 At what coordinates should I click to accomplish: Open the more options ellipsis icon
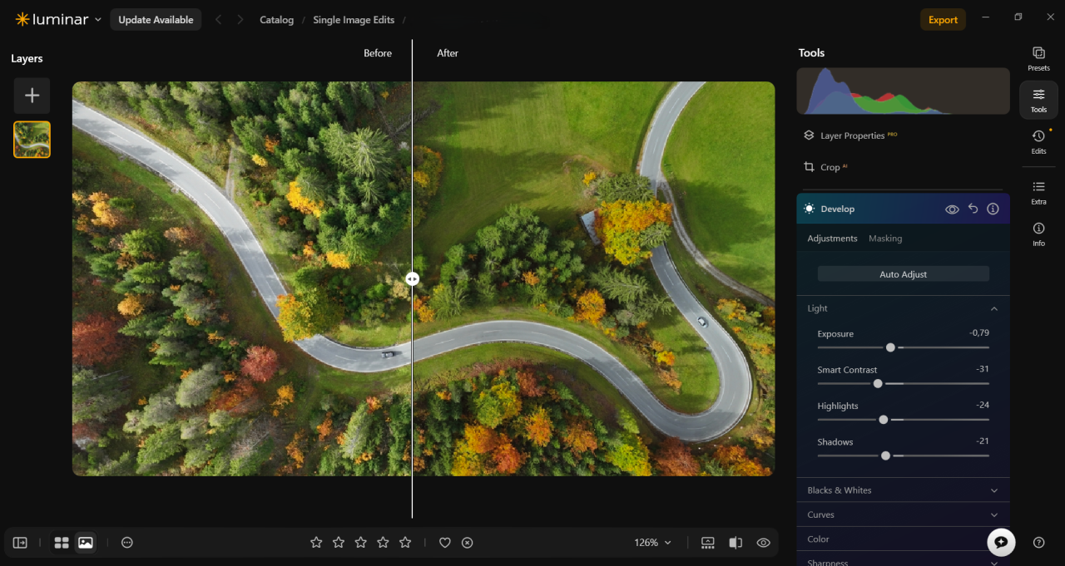127,543
